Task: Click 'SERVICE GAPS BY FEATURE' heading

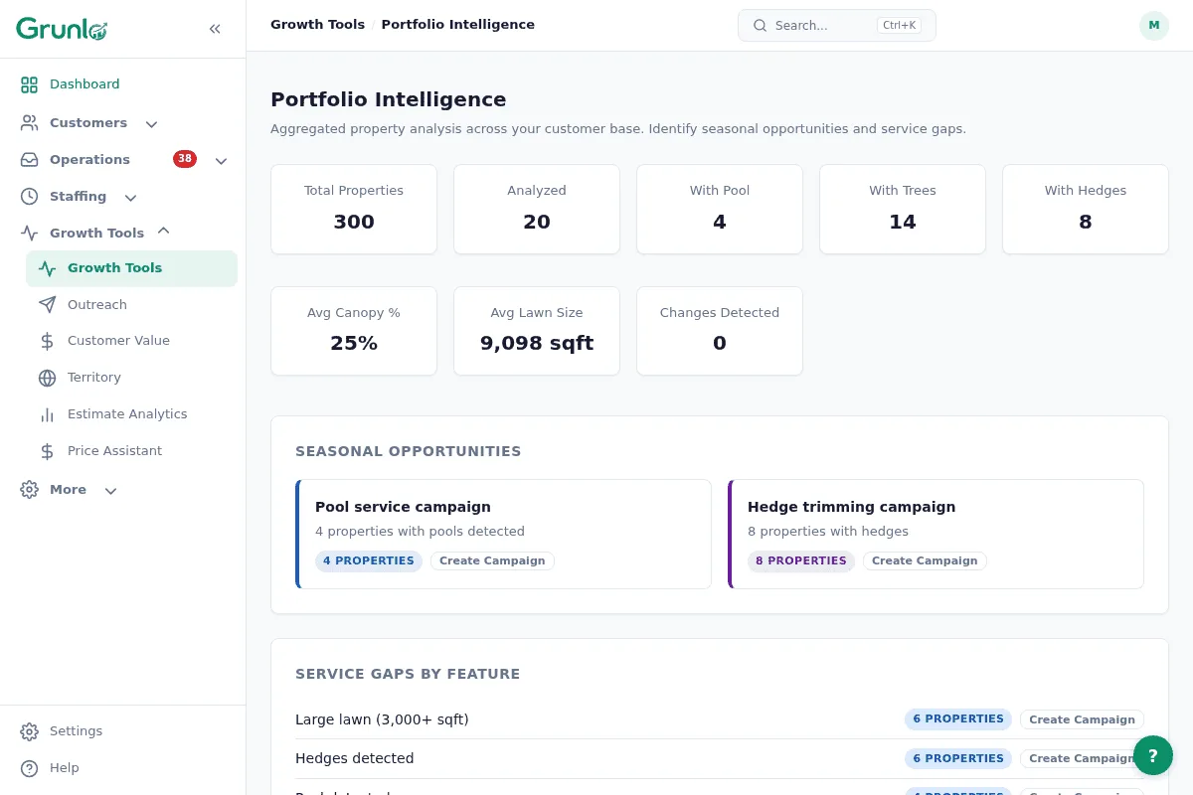Action: coord(408,674)
